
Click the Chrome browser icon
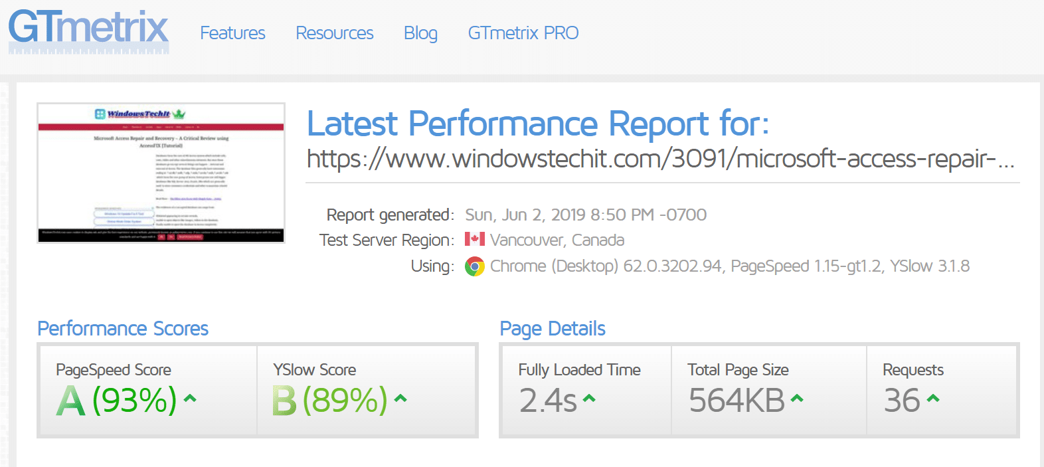tap(474, 266)
